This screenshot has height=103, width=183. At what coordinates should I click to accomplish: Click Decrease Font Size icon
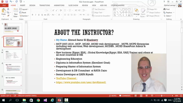pyautogui.click(x=57, y=10)
